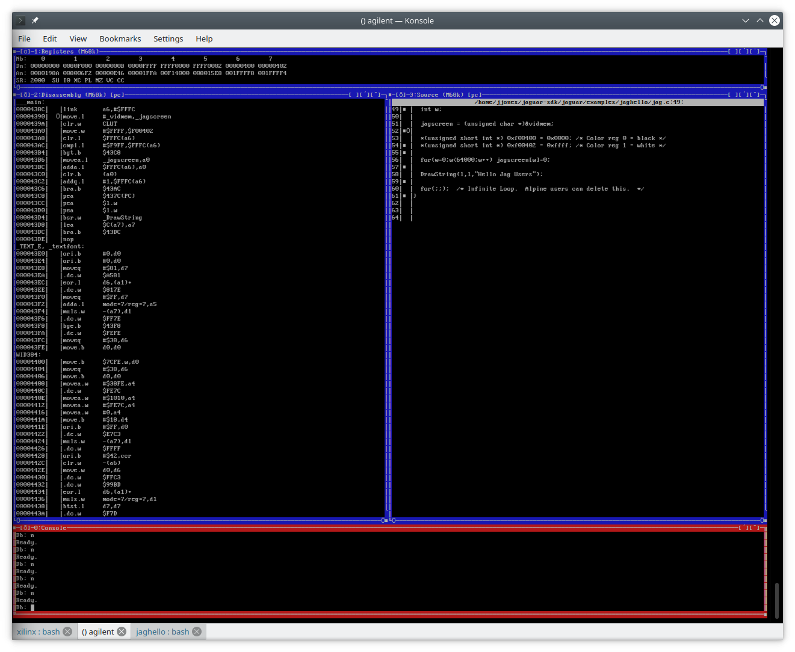Close the "() agilent" tab
The width and height of the screenshot is (795, 652).
(x=122, y=632)
